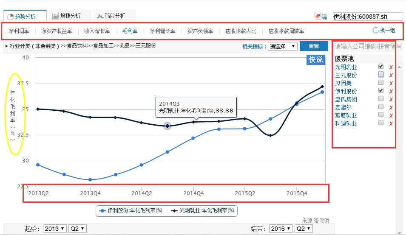Click the 快说 button on chart
This screenshot has width=406, height=235.
coord(315,60)
